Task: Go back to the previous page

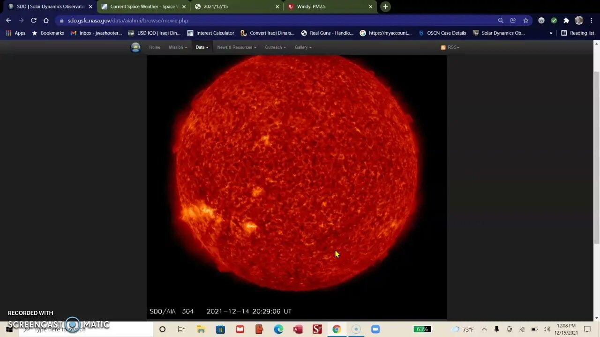Action: click(x=8, y=21)
